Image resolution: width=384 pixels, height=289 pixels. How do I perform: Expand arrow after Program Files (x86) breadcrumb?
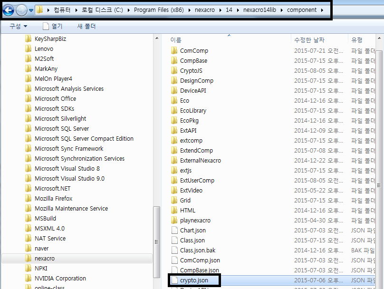tap(189, 10)
